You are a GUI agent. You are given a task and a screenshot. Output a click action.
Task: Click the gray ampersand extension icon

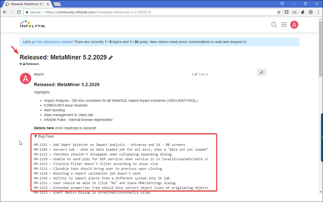295,12
